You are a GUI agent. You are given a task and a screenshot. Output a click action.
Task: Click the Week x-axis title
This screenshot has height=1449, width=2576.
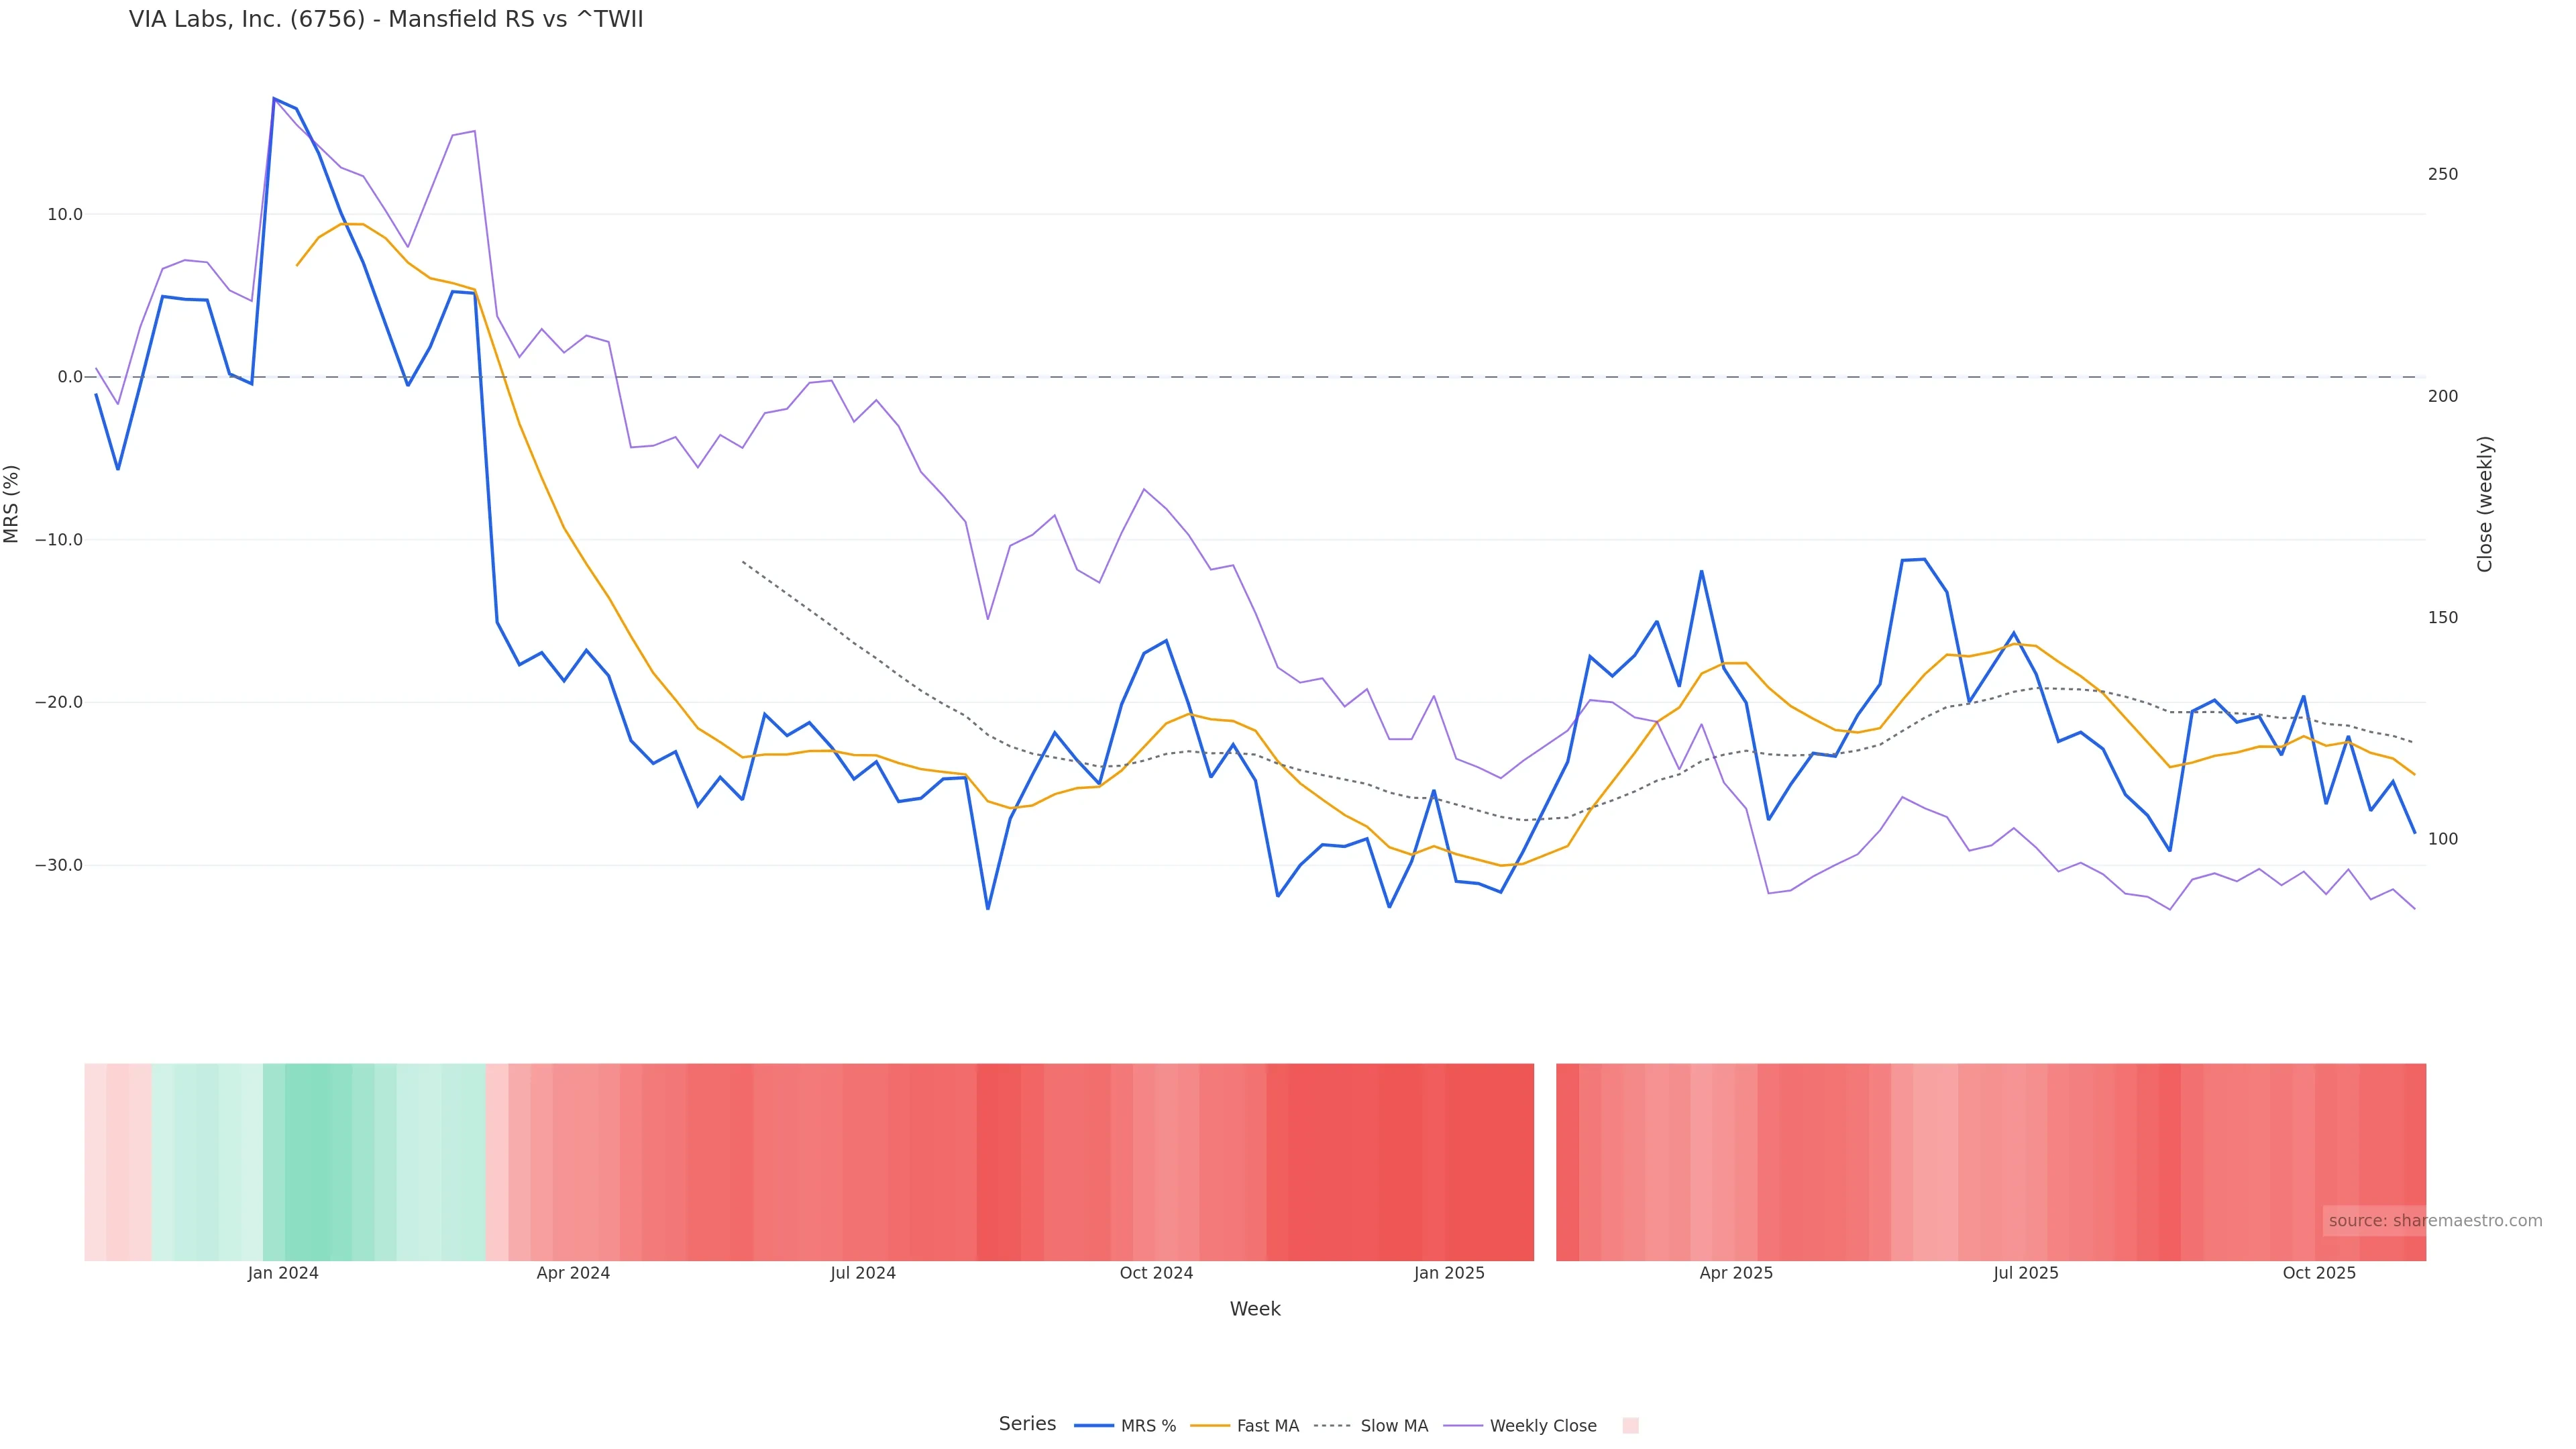click(1255, 1309)
